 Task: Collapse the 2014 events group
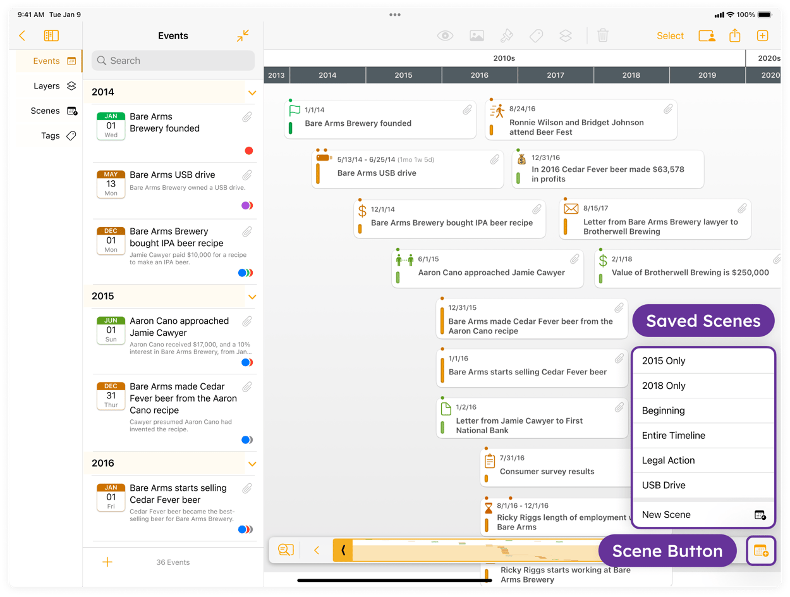[252, 93]
